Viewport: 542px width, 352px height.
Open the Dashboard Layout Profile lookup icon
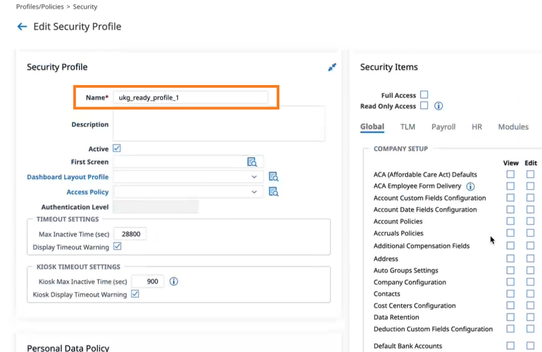(273, 177)
